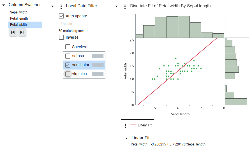
Task: Check the setosa species checkbox
Action: click(x=68, y=56)
